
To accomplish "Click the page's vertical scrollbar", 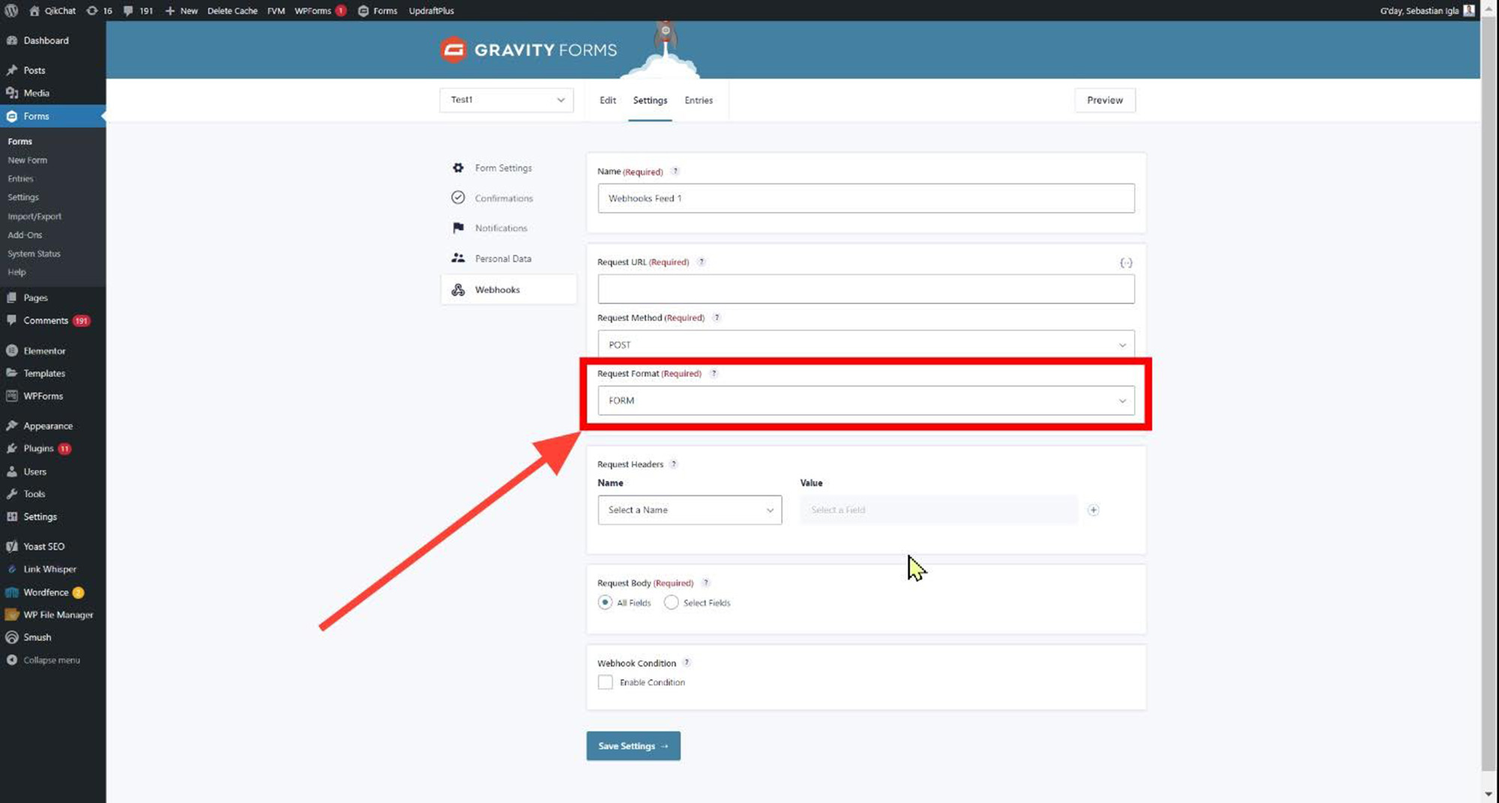I will [1489, 375].
